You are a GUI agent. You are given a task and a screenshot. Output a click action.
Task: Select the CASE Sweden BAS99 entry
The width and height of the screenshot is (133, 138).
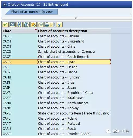pos(56,134)
